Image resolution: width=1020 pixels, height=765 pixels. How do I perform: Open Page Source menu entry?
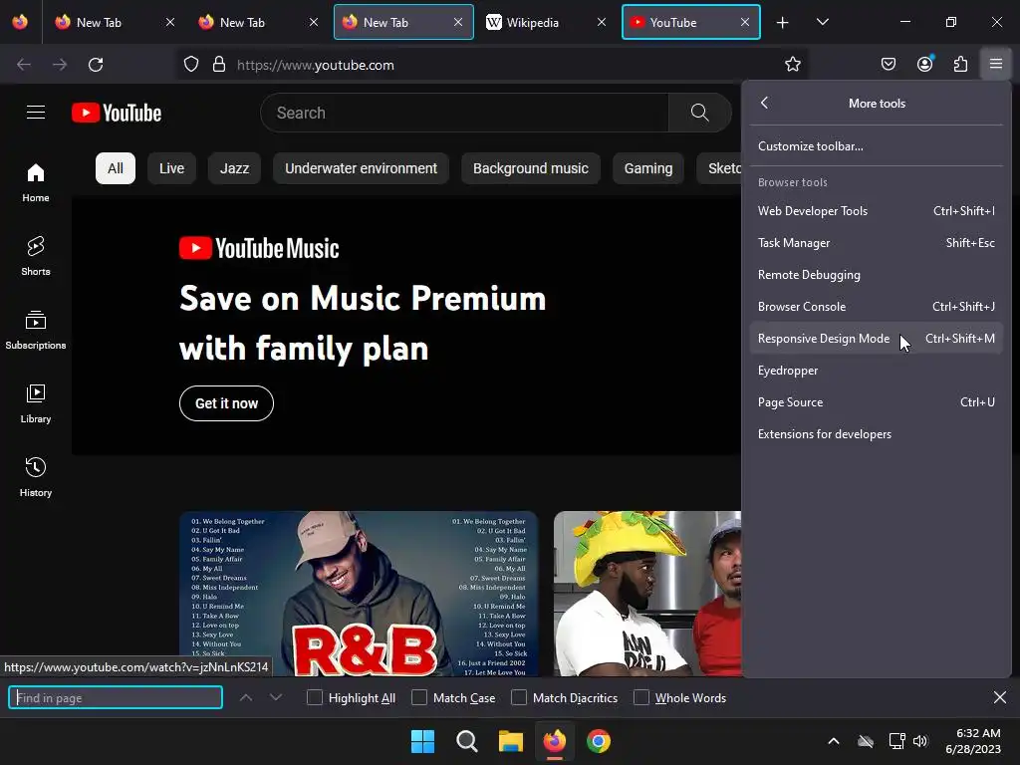(877, 402)
